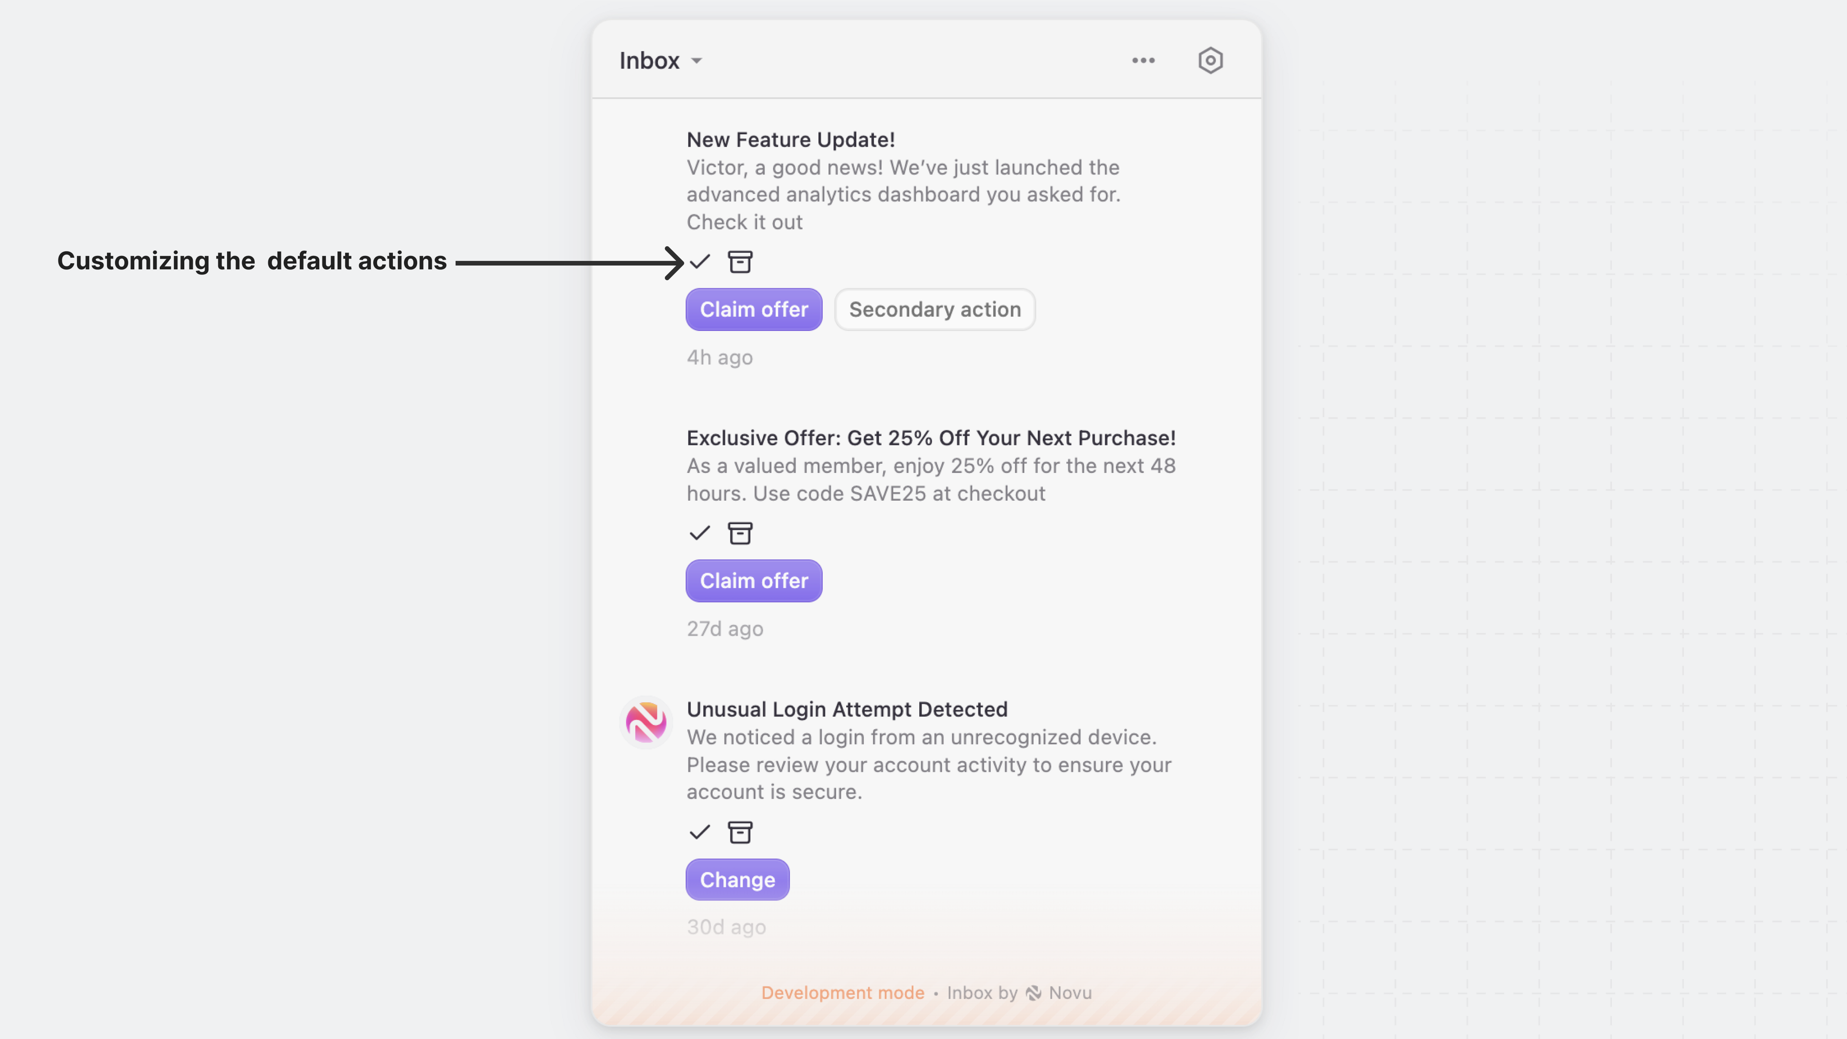Open the Inbox by Novu link

pyautogui.click(x=1018, y=992)
